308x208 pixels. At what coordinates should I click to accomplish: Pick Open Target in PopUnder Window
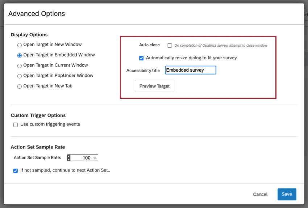(20, 76)
